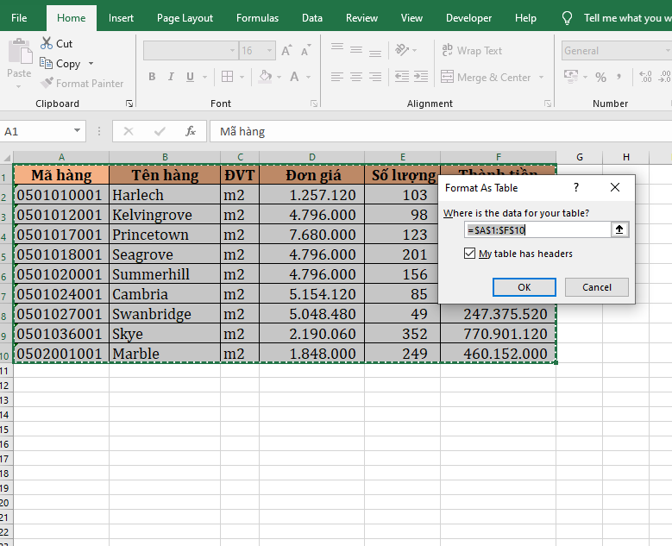Click the Percent Style icon
672x546 pixels.
(x=600, y=77)
